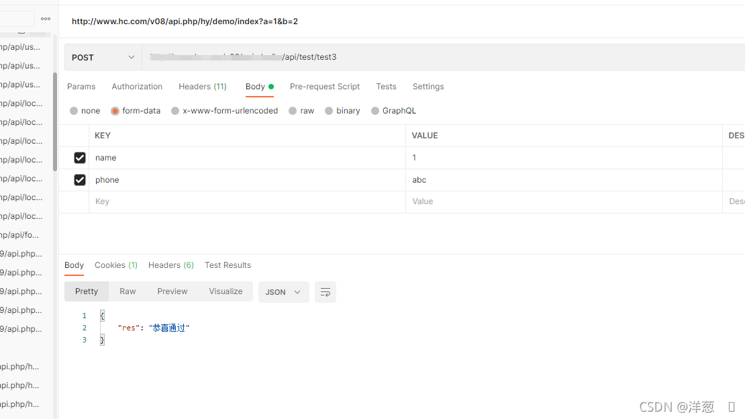Click the VALUE column header

(x=425, y=136)
